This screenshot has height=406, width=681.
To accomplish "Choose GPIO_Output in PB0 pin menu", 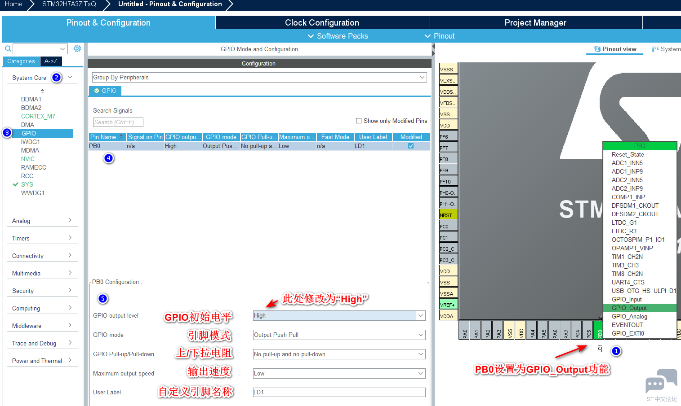I will click(639, 308).
